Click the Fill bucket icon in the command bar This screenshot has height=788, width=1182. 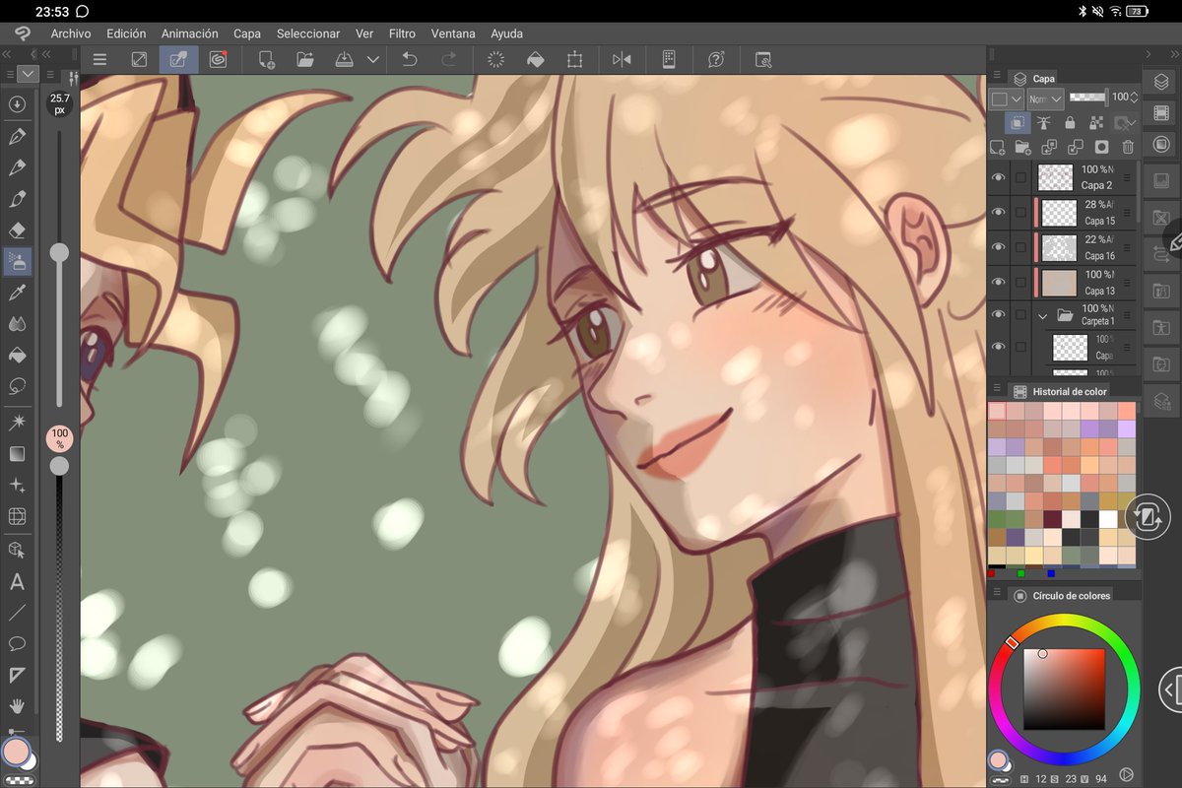point(535,59)
